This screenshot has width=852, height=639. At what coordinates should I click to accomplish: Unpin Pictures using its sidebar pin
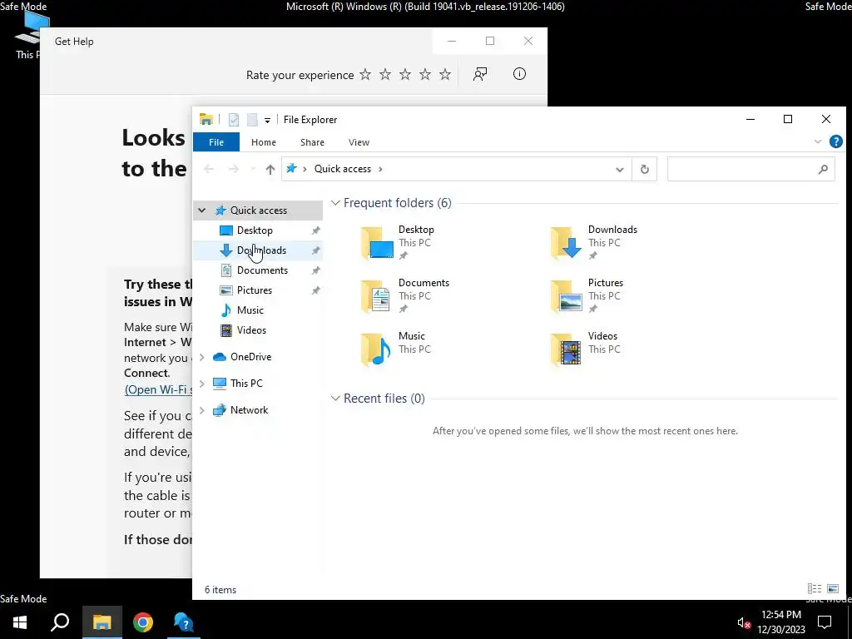tap(315, 290)
